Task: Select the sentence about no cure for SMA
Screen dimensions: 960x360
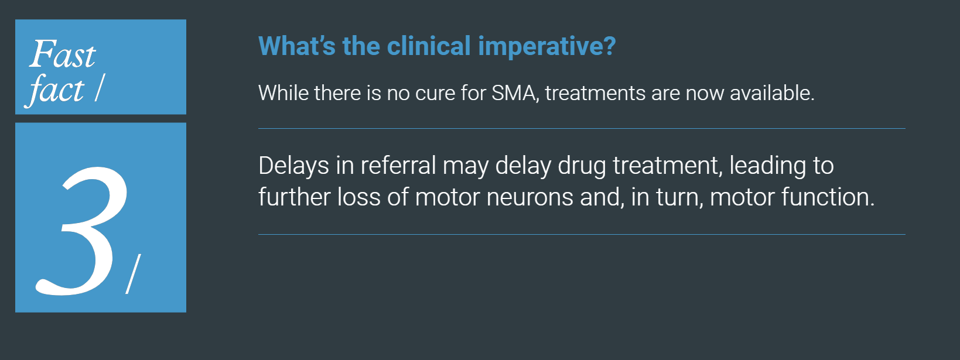Action: [x=536, y=93]
